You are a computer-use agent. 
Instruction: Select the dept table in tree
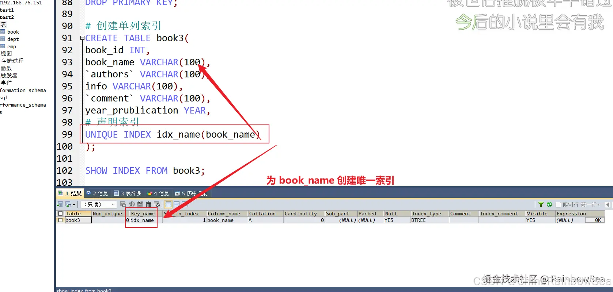(13, 39)
